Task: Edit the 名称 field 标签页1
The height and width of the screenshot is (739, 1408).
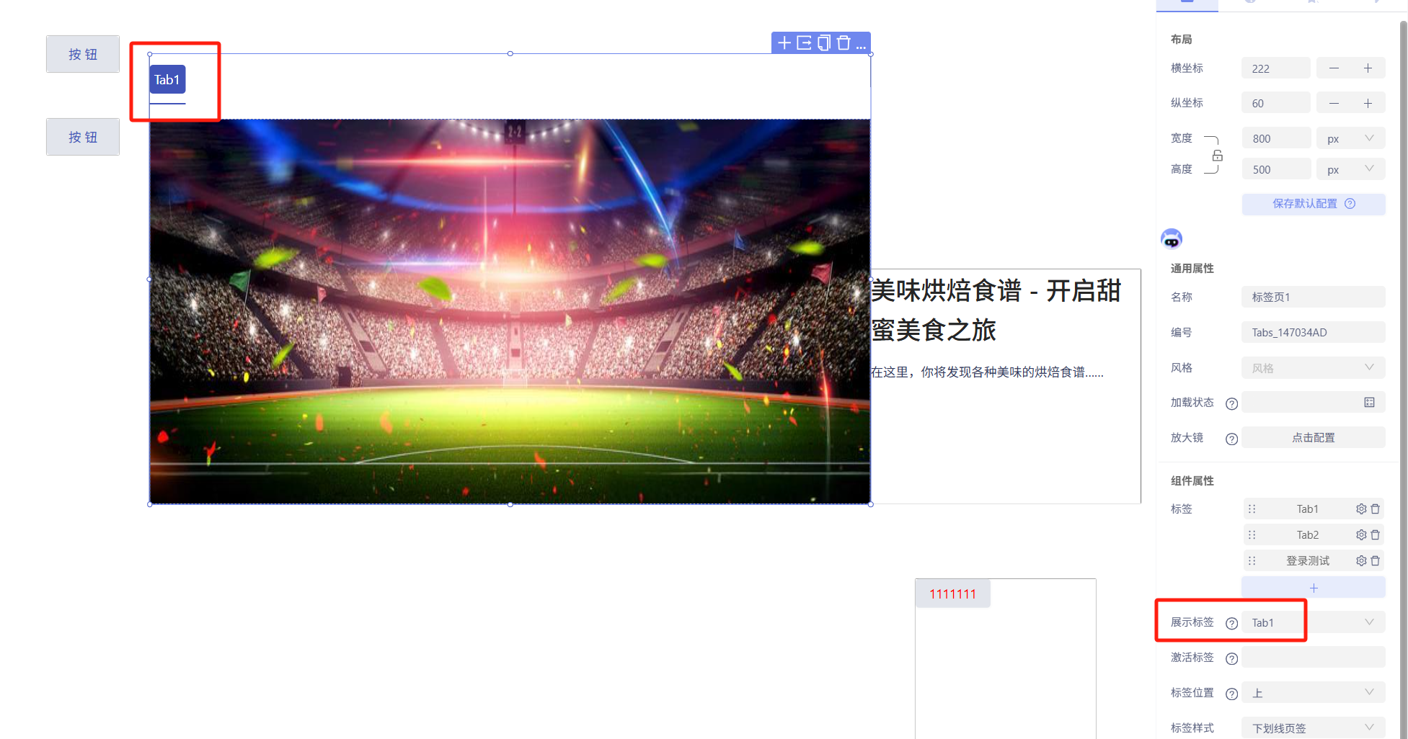Action: (x=1314, y=297)
